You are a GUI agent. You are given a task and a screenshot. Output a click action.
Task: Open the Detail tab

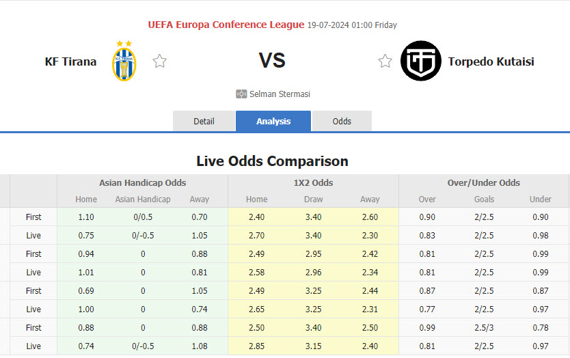coord(204,121)
